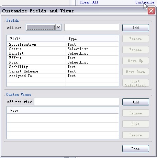The height and width of the screenshot is (158, 157).
Task: Click the Clear All link
Action: [89, 2]
